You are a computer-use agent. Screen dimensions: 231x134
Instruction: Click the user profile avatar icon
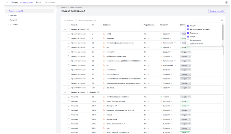(x=226, y=2)
